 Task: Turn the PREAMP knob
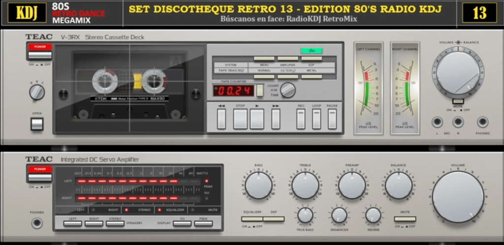click(352, 185)
